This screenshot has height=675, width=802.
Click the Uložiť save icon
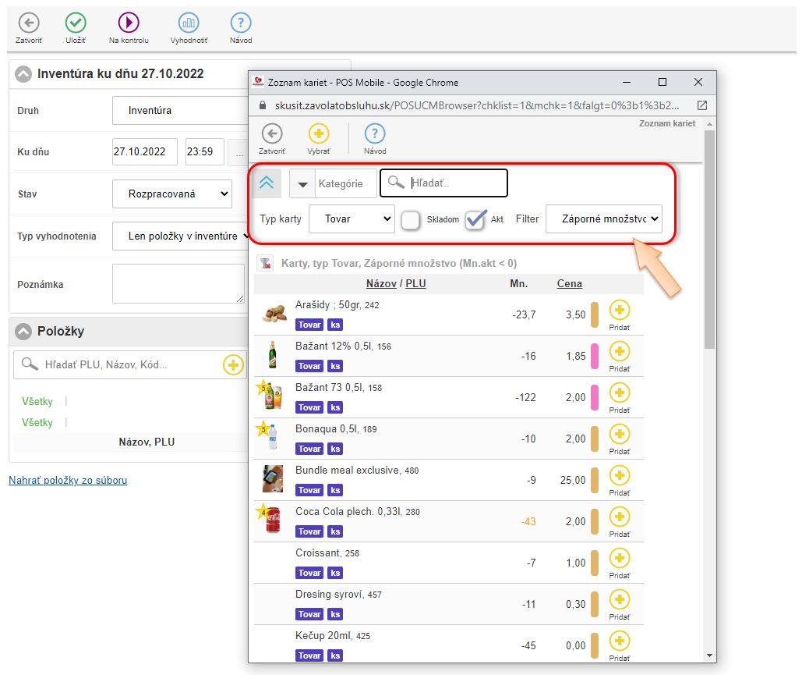coord(76,23)
